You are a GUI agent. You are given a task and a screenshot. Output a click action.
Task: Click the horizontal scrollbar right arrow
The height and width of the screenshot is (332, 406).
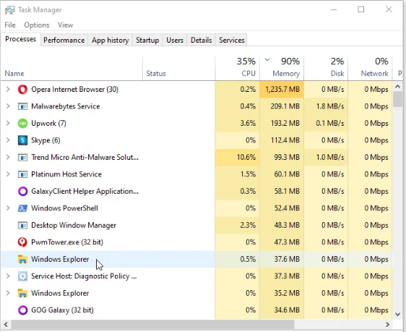point(388,325)
